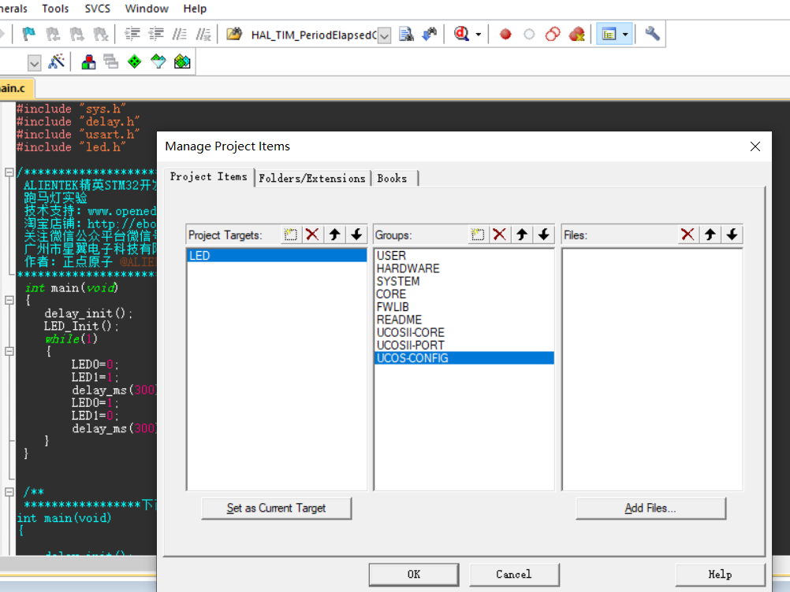Select the SYSTEM group
The height and width of the screenshot is (592, 790).
coord(464,281)
